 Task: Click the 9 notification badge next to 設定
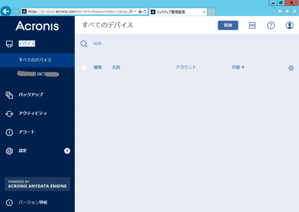[67, 151]
